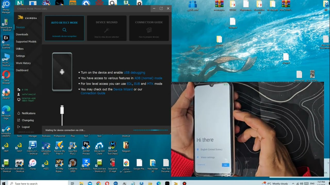Image resolution: width=330 pixels, height=185 pixels.
Task: Open Recover My Files v5 icon
Action: (60, 148)
